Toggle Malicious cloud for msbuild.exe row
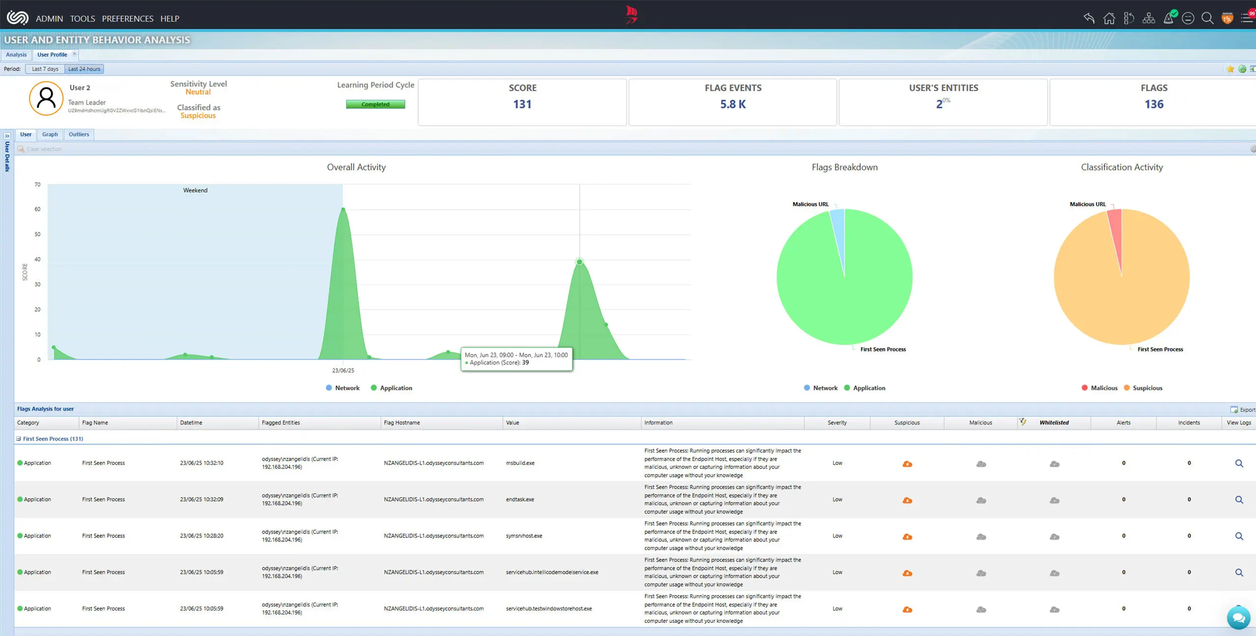 click(x=981, y=464)
